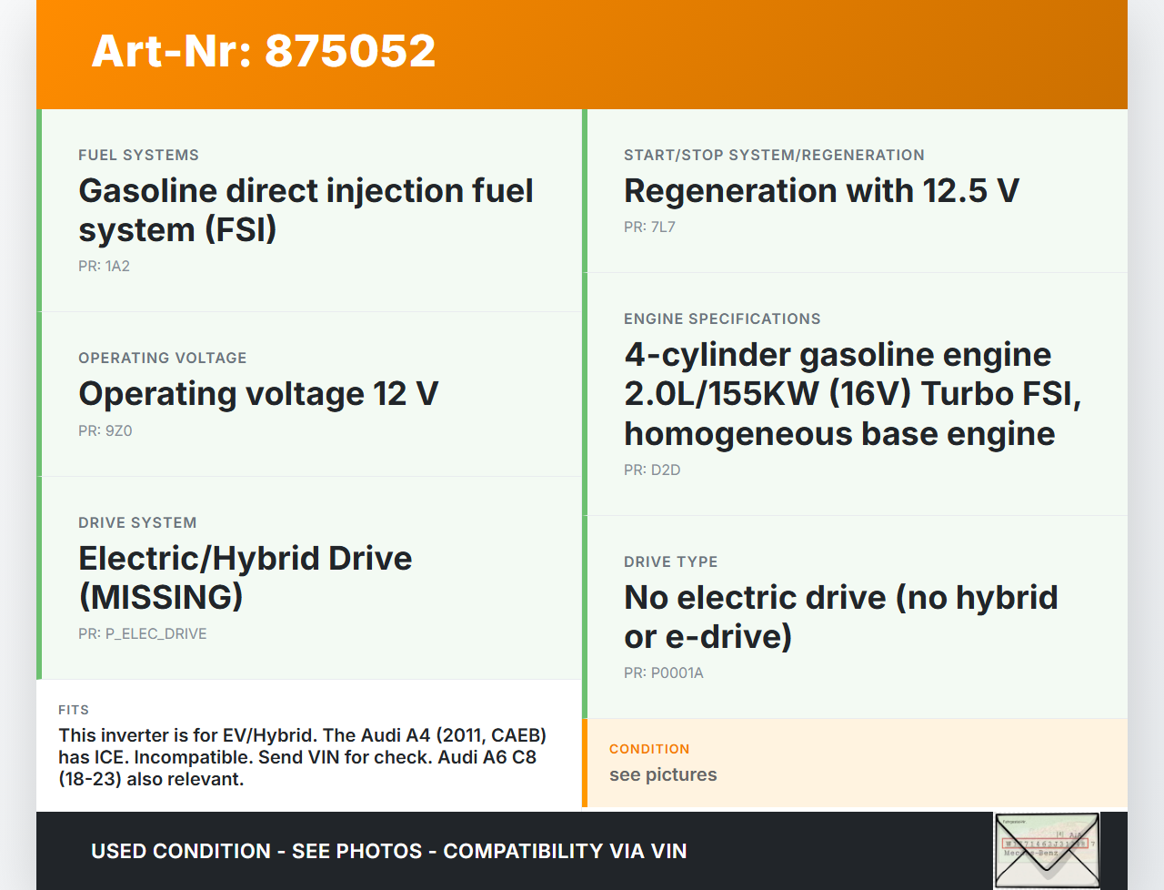
Task: Click the PR: P_ELEC_DRIVE code
Action: [143, 634]
